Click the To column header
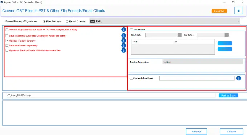This screenshot has width=247, height=135. click(194, 42)
